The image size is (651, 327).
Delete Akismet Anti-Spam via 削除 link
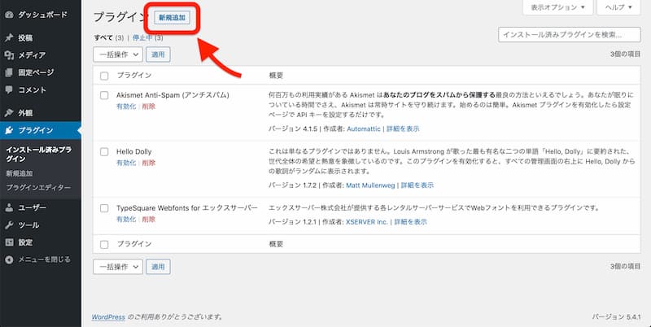(x=149, y=107)
